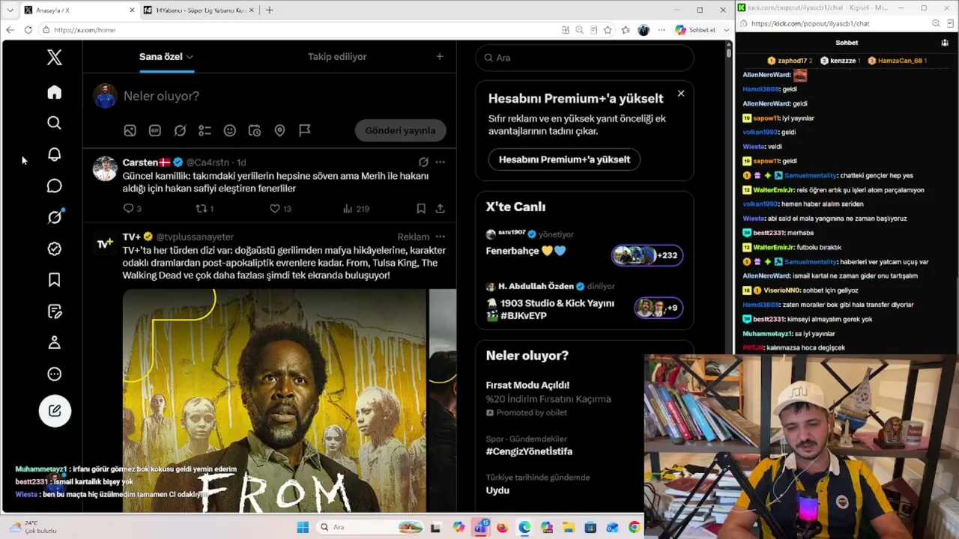Open the Lists icon in X sidebar

[x=55, y=311]
